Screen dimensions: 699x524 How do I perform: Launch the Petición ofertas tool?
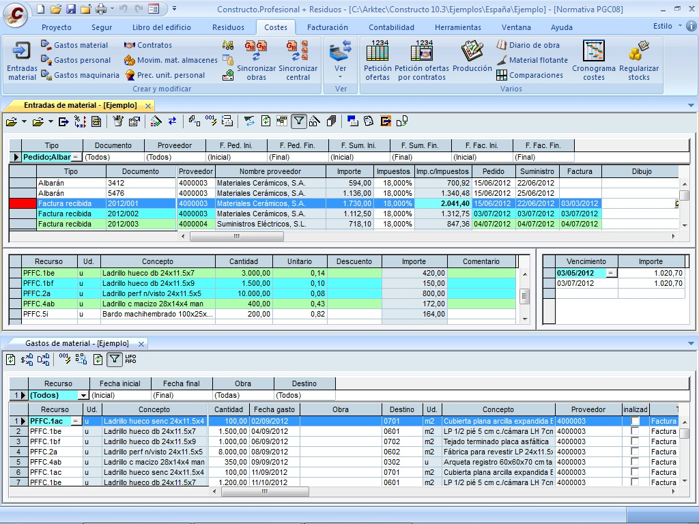(377, 60)
